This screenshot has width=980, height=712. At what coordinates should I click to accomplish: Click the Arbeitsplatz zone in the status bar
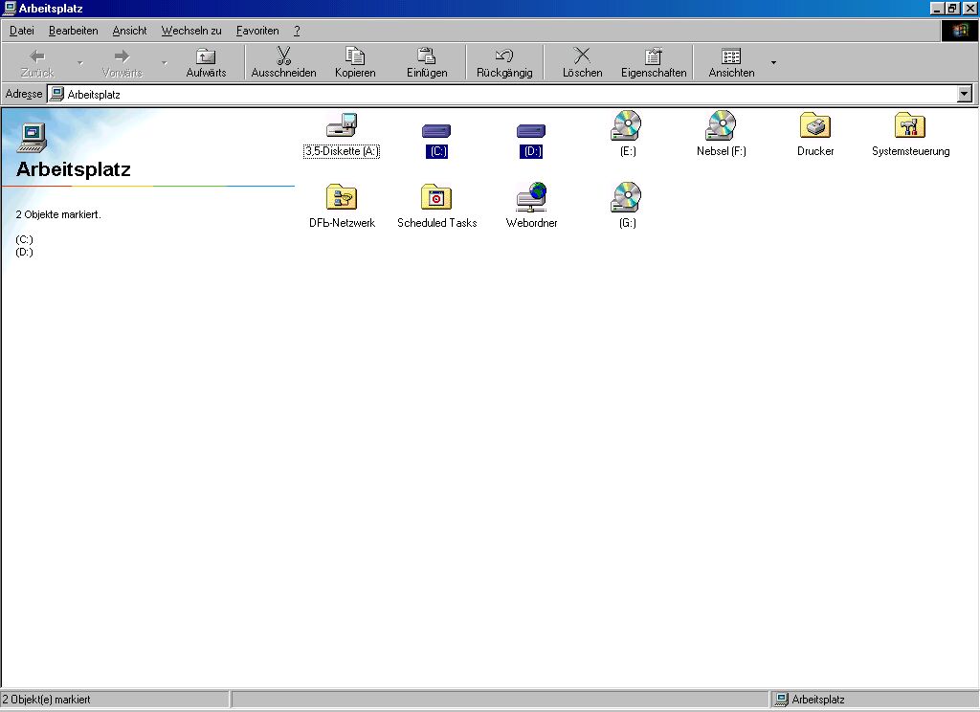pyautogui.click(x=874, y=700)
